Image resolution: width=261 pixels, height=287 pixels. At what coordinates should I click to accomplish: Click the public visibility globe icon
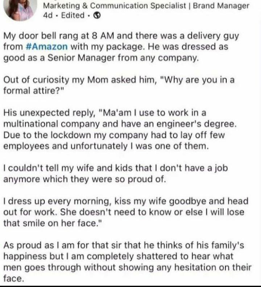pos(97,16)
